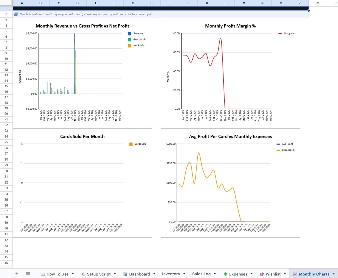Click the Wishlist target icon
This screenshot has width=338, height=278.
click(262, 274)
